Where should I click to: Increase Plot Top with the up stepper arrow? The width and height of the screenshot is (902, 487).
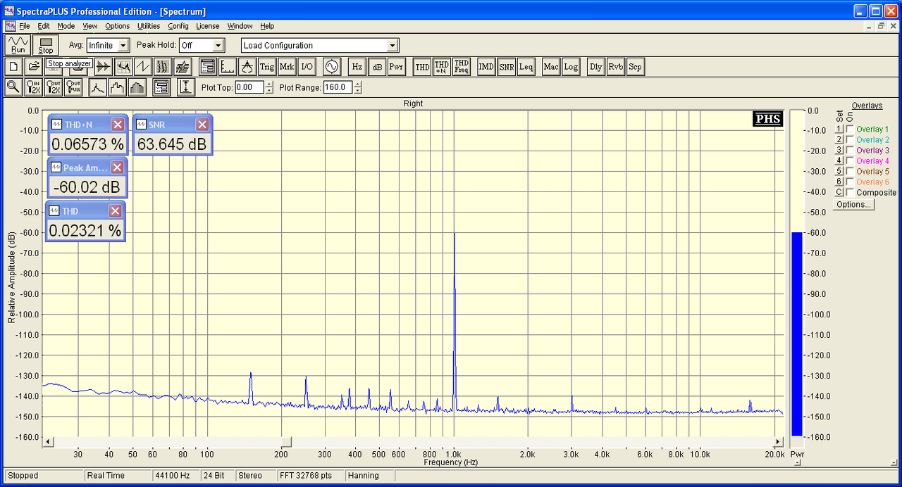(269, 84)
